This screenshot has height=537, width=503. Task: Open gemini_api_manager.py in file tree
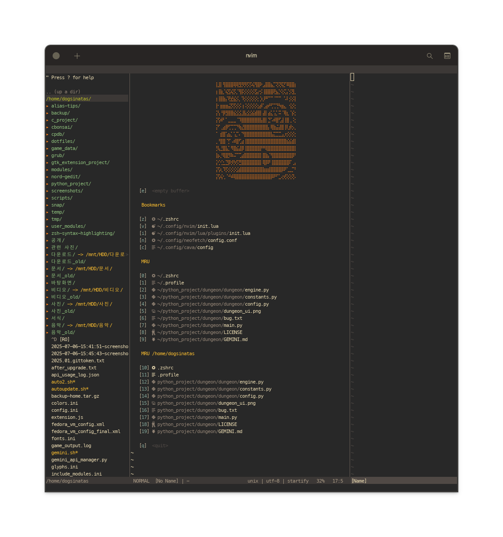coord(79,460)
